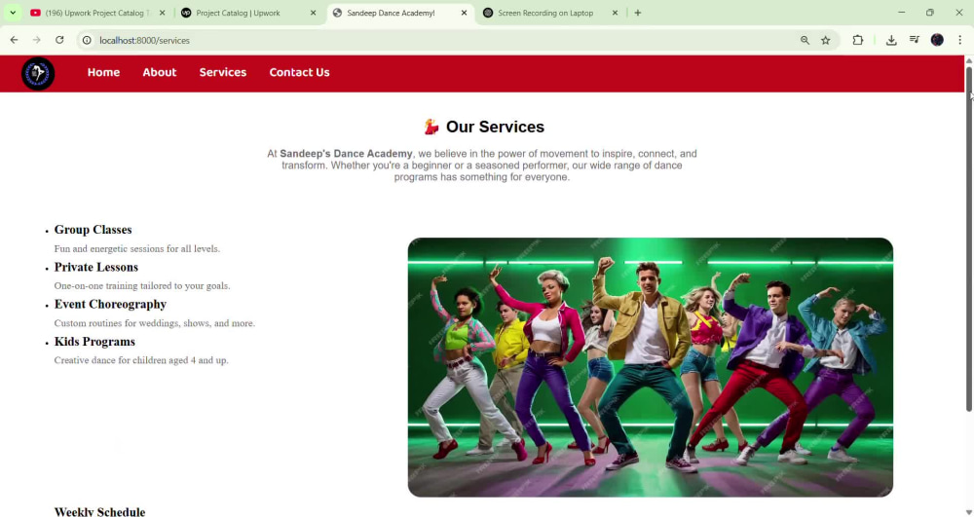Screen dimensions: 974x517
Task: Click the Private Lessons heading
Action: tap(96, 267)
